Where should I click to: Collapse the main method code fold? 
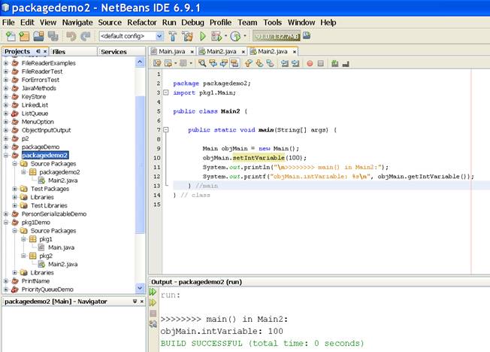pos(166,129)
